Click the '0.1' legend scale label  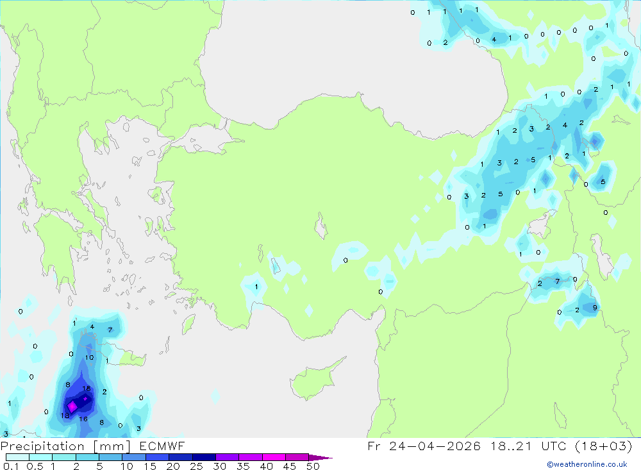tap(11, 466)
